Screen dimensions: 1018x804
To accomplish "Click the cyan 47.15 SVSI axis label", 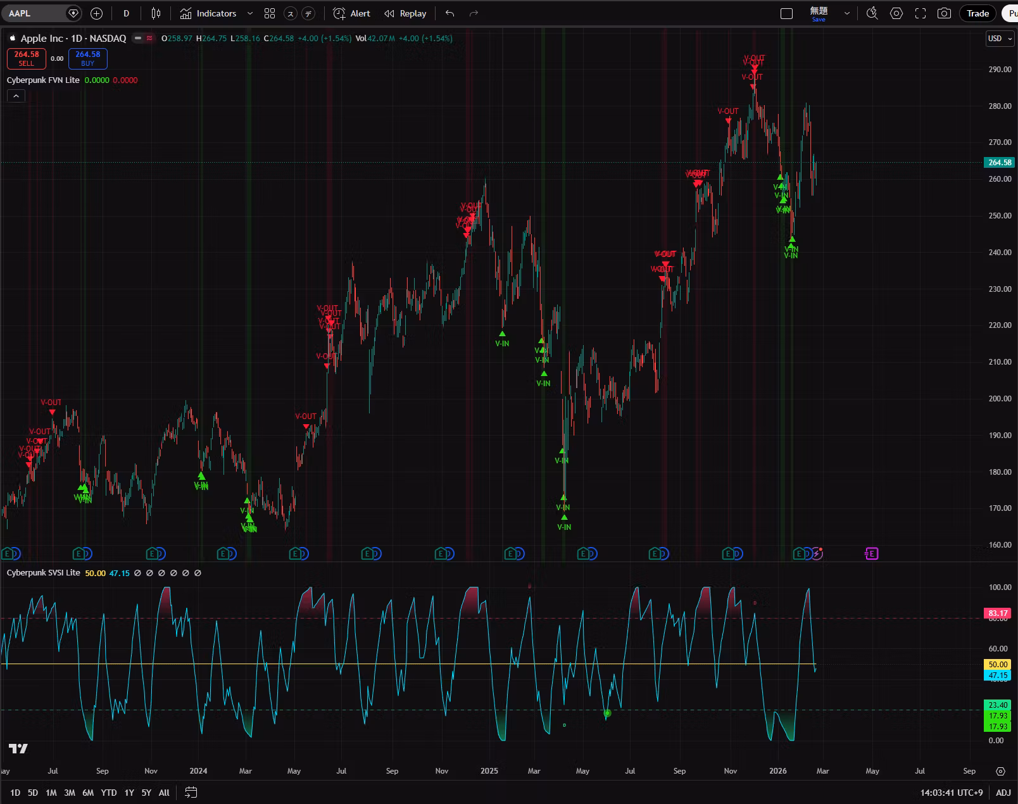I will tap(998, 675).
